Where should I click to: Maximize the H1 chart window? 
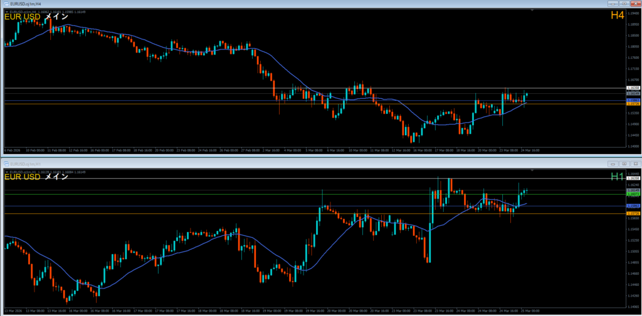coord(624,163)
